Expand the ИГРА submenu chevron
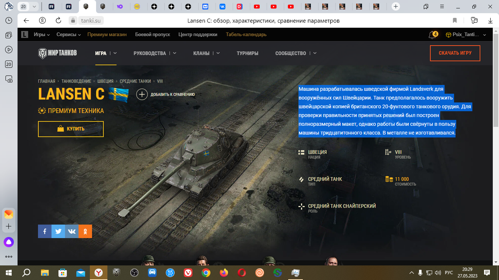The height and width of the screenshot is (280, 499). (115, 53)
